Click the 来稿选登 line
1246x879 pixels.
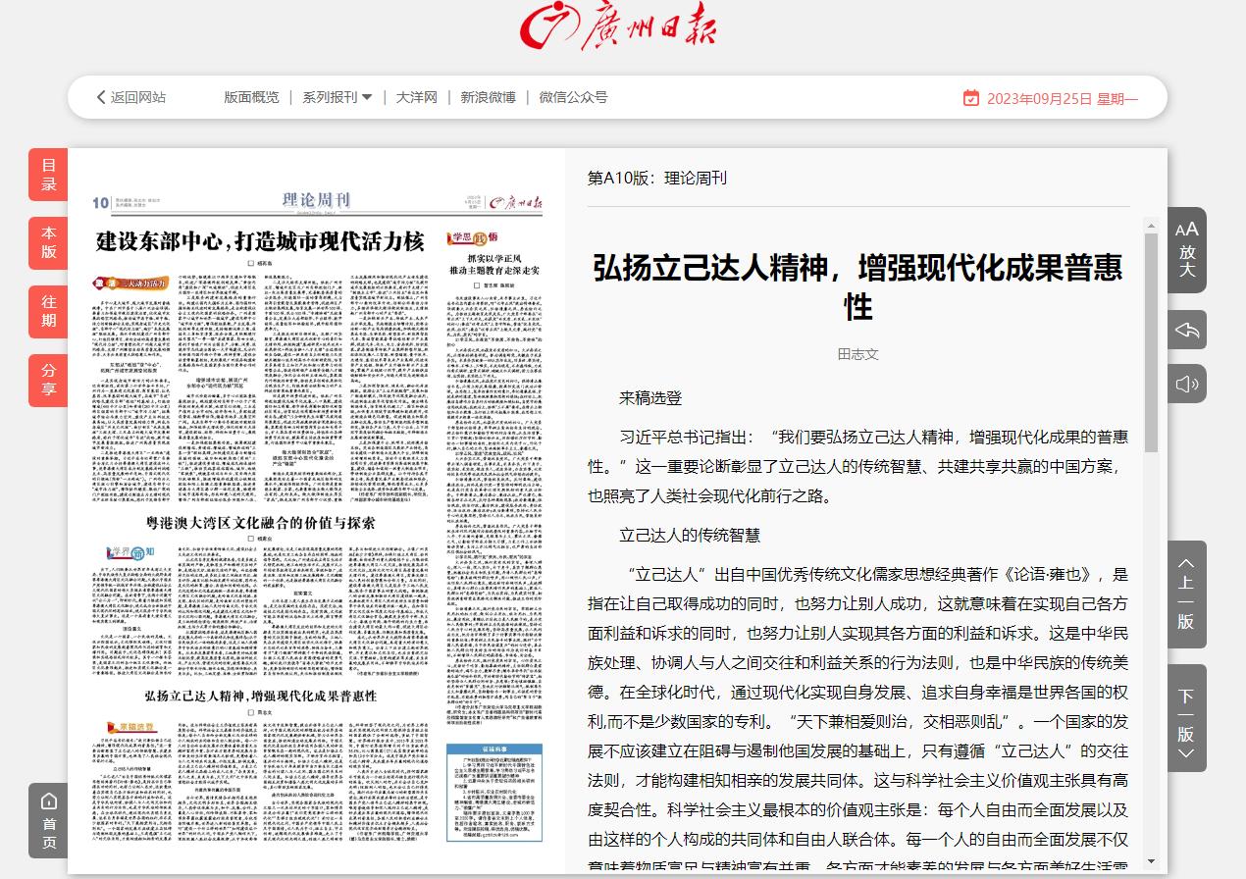(x=650, y=398)
